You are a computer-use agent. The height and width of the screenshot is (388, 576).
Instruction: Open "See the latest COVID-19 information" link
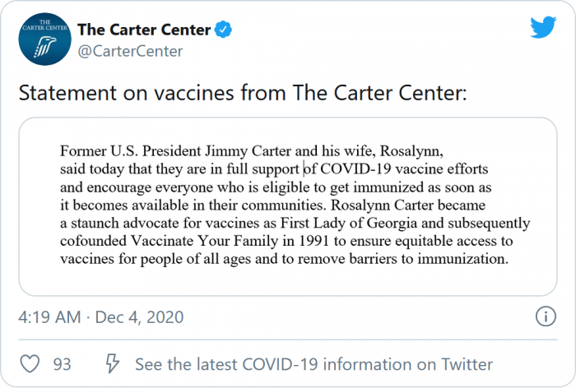coord(314,363)
